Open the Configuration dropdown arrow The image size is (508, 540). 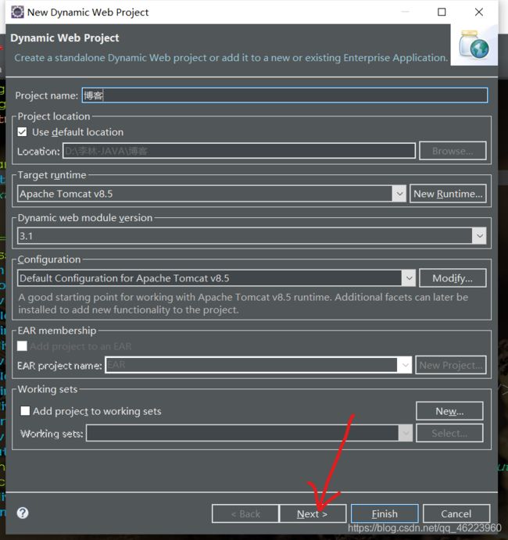click(409, 278)
